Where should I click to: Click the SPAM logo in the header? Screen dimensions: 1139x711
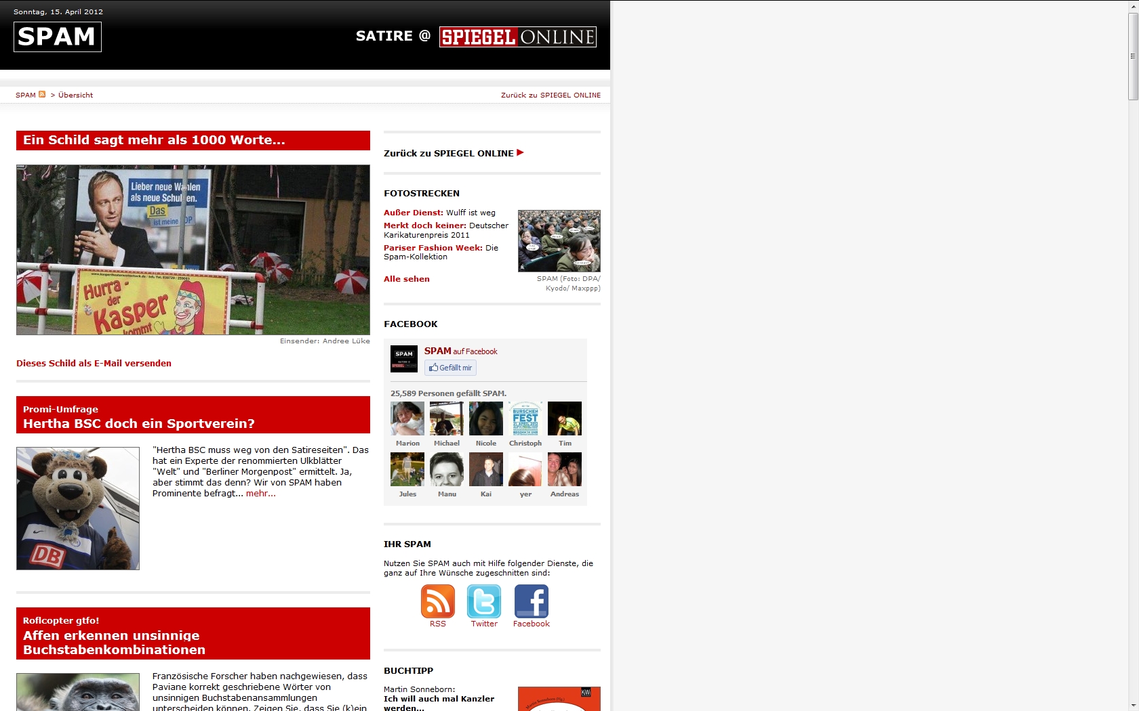[x=58, y=37]
